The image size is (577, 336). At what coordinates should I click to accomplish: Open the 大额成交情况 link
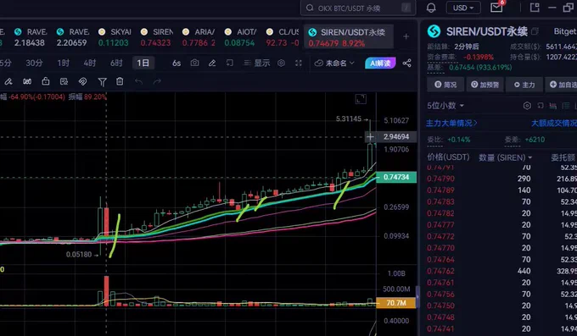click(x=554, y=123)
